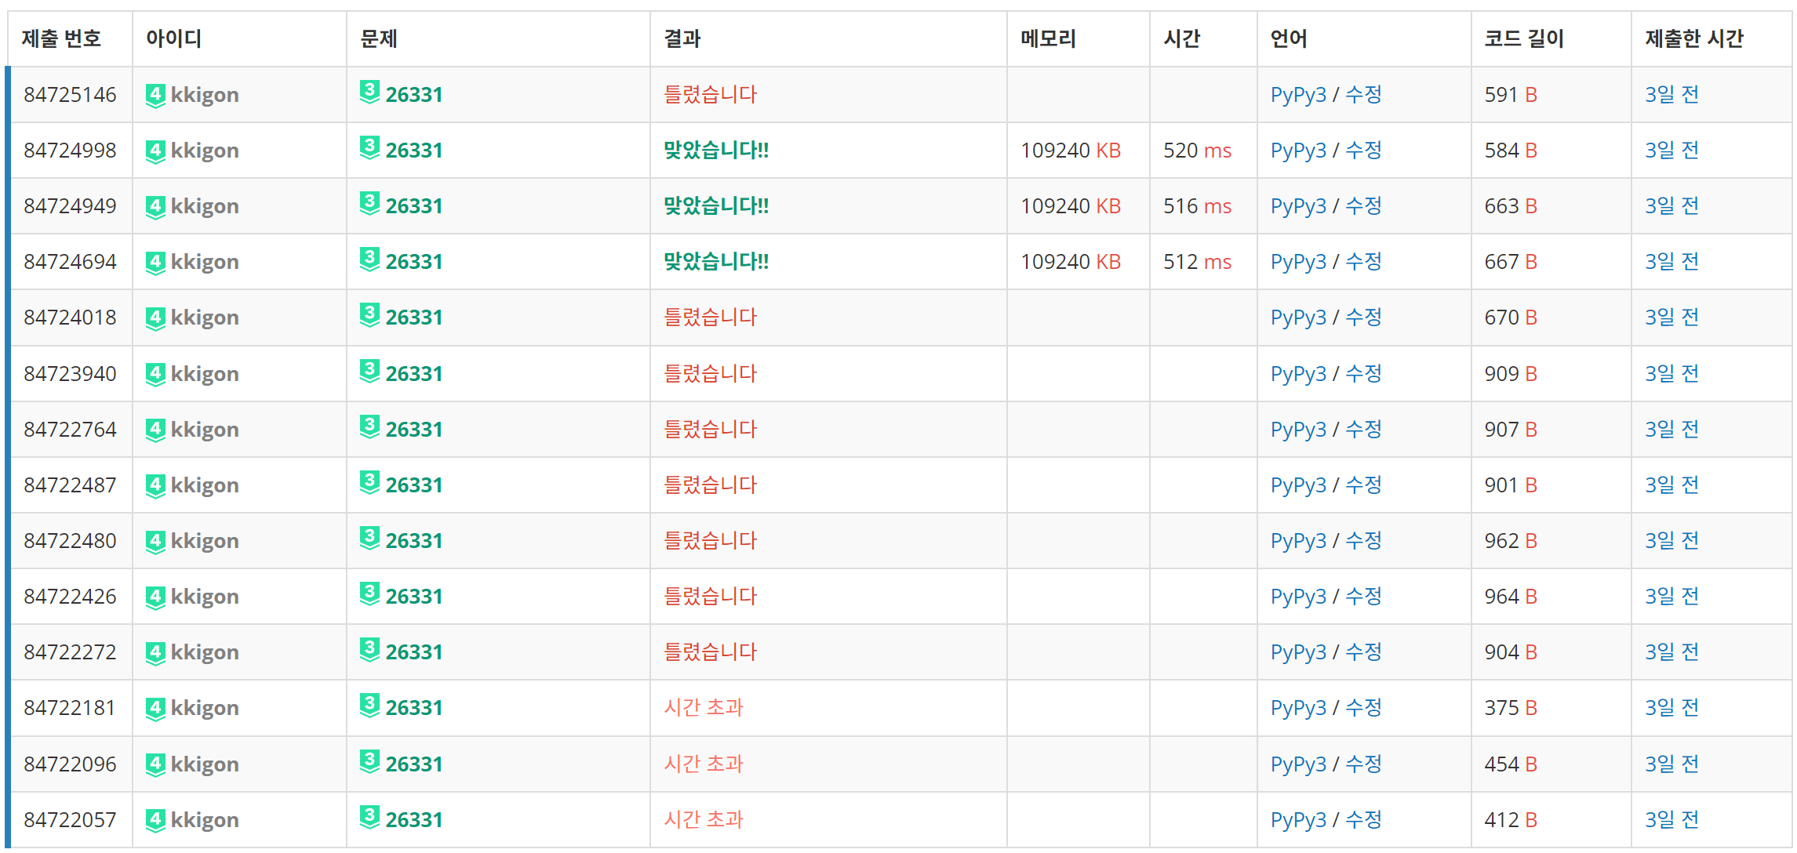Open problem 26331 link in row 84724018
1797x853 pixels.
[414, 318]
